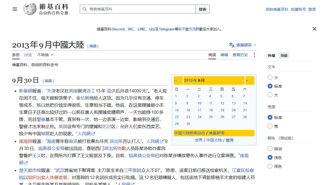
Task: Open the 编辑 tab
Action: coord(224,55)
